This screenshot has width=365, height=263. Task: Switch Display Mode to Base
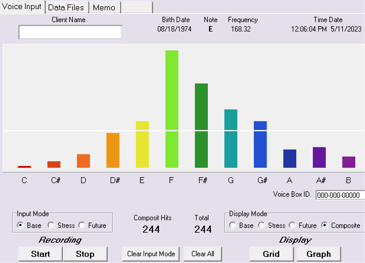coord(233,225)
